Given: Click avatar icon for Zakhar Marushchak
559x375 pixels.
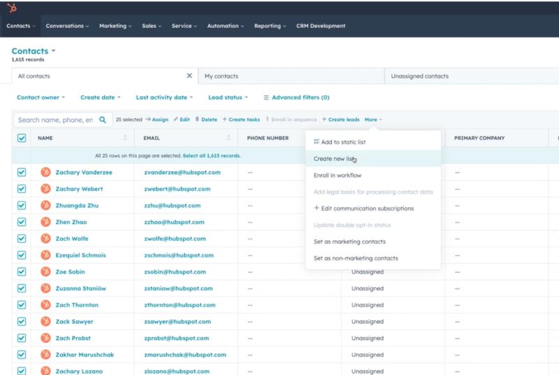Looking at the screenshot, I should [x=45, y=355].
